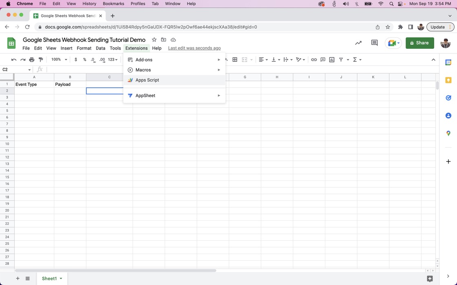Screen dimensions: 457x285
Task: Print the spreadsheet using printer icon
Action: (32, 59)
